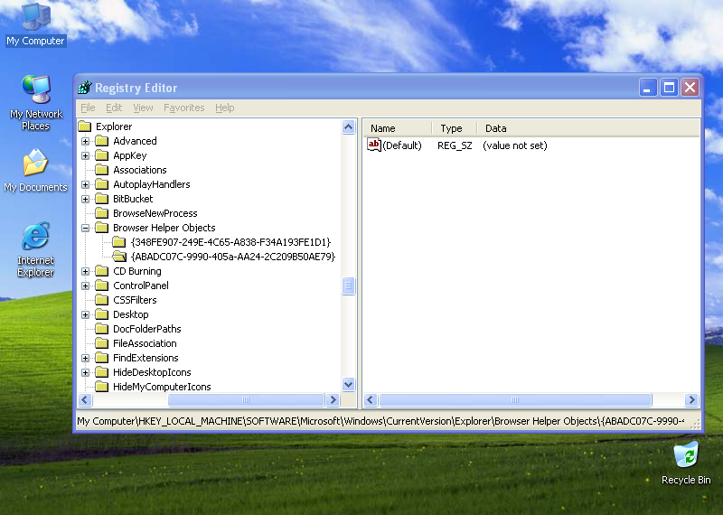723x515 pixels.
Task: Click the open folder icon of {ABADC07C-9990...}
Action: [x=119, y=257]
